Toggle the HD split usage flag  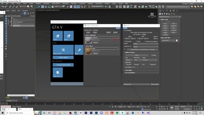click(134, 65)
